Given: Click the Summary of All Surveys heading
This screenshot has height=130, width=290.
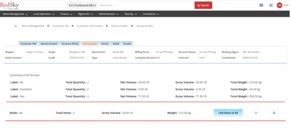Looking at the screenshot, I should tap(25, 75).
